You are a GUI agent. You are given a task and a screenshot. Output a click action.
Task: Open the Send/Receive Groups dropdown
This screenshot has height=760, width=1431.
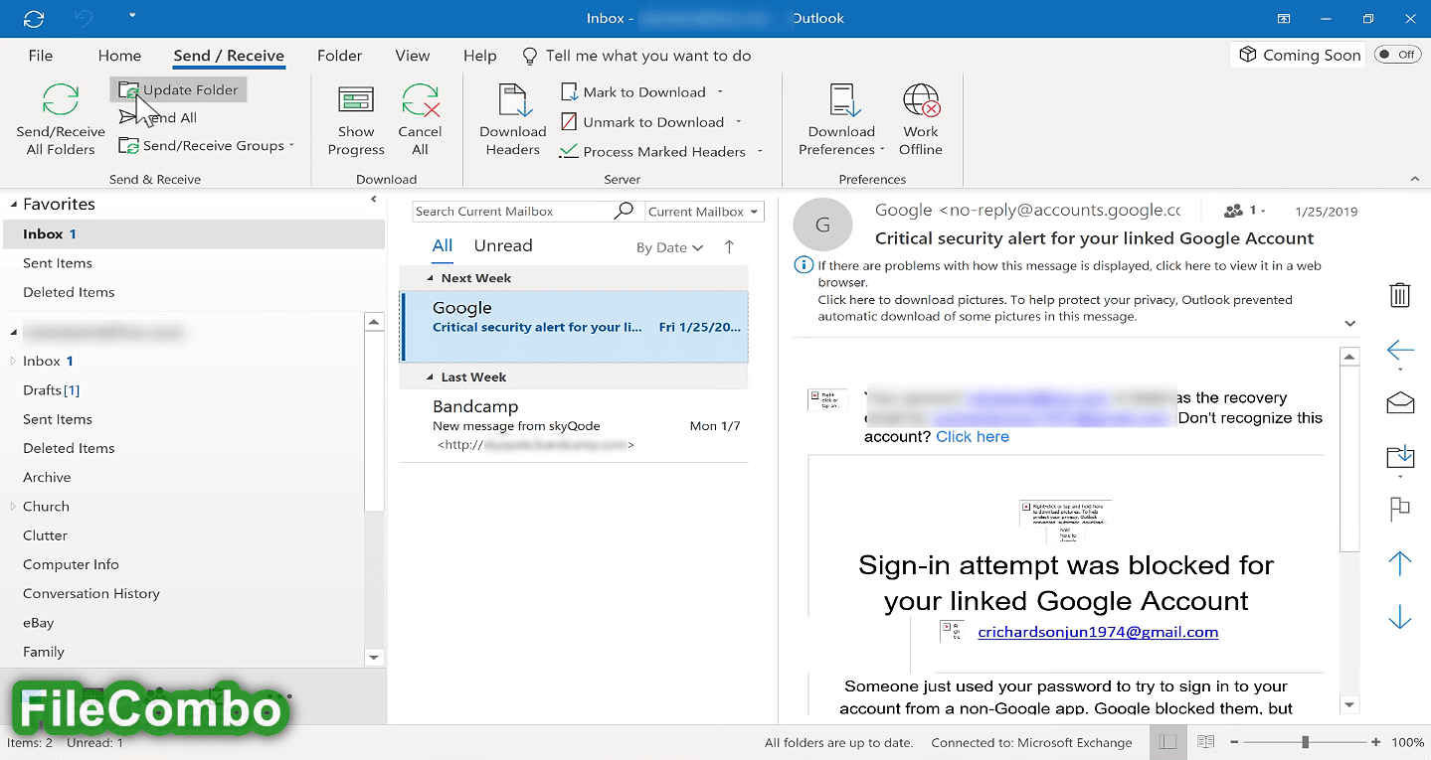tap(207, 145)
